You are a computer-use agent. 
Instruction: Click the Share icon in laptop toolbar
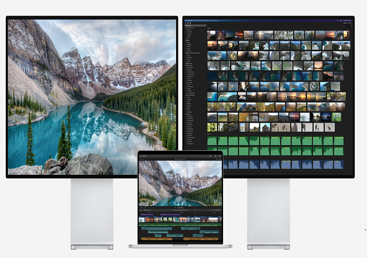click(220, 156)
